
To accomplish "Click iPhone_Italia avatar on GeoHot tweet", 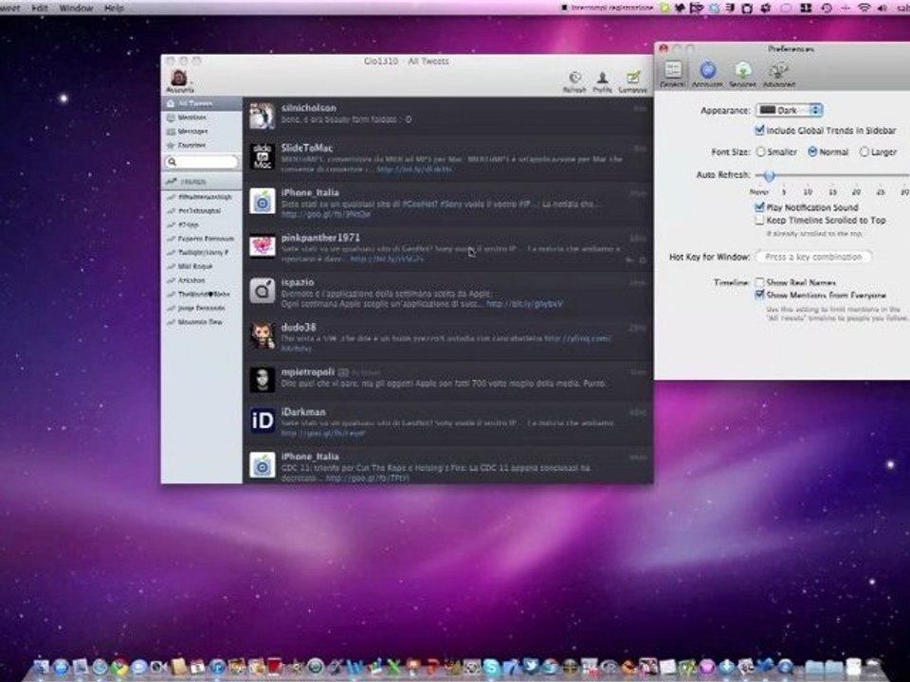I will tap(263, 201).
